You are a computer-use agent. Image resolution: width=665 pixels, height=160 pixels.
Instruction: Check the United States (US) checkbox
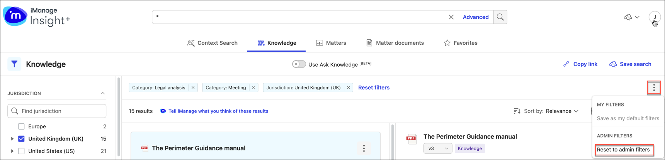[x=21, y=151]
